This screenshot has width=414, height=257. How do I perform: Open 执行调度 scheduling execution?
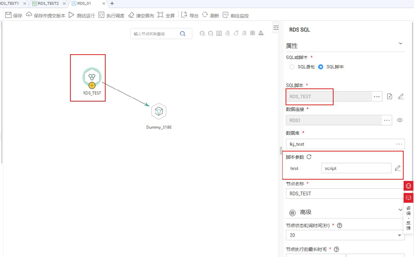coord(112,15)
